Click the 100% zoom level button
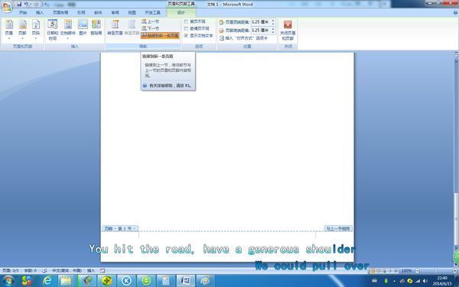This screenshot has height=287, width=459. click(x=407, y=271)
